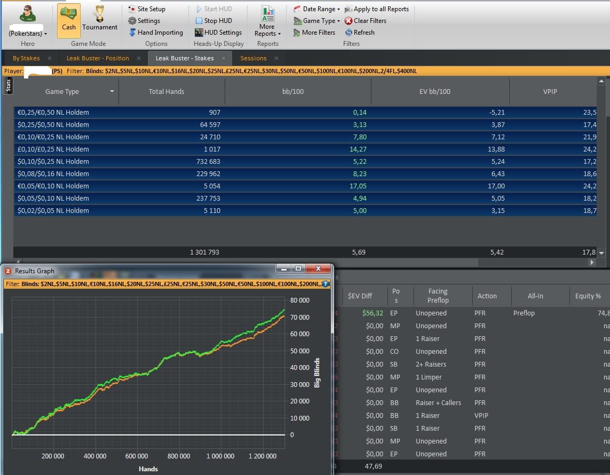Switch to Sessions tab

pyautogui.click(x=253, y=58)
